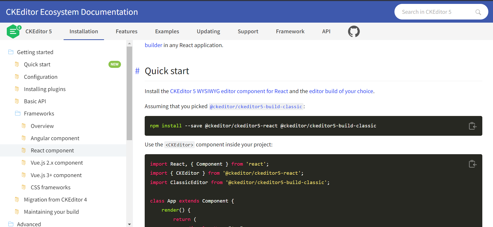Click the NEW badge beside Quick start
This screenshot has width=493, height=227.
[114, 64]
